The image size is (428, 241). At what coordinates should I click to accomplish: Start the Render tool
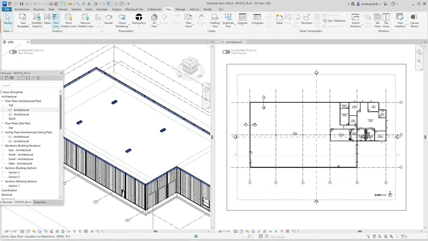click(x=109, y=19)
